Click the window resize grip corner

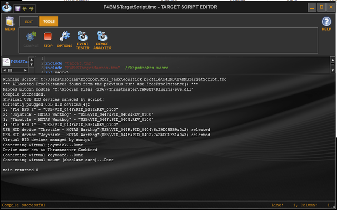[x=333, y=206]
